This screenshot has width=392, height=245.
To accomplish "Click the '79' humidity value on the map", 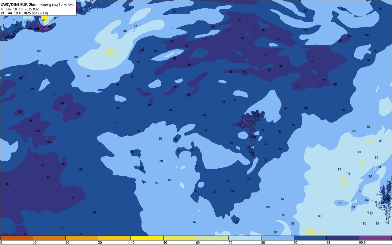I will coord(339,170).
